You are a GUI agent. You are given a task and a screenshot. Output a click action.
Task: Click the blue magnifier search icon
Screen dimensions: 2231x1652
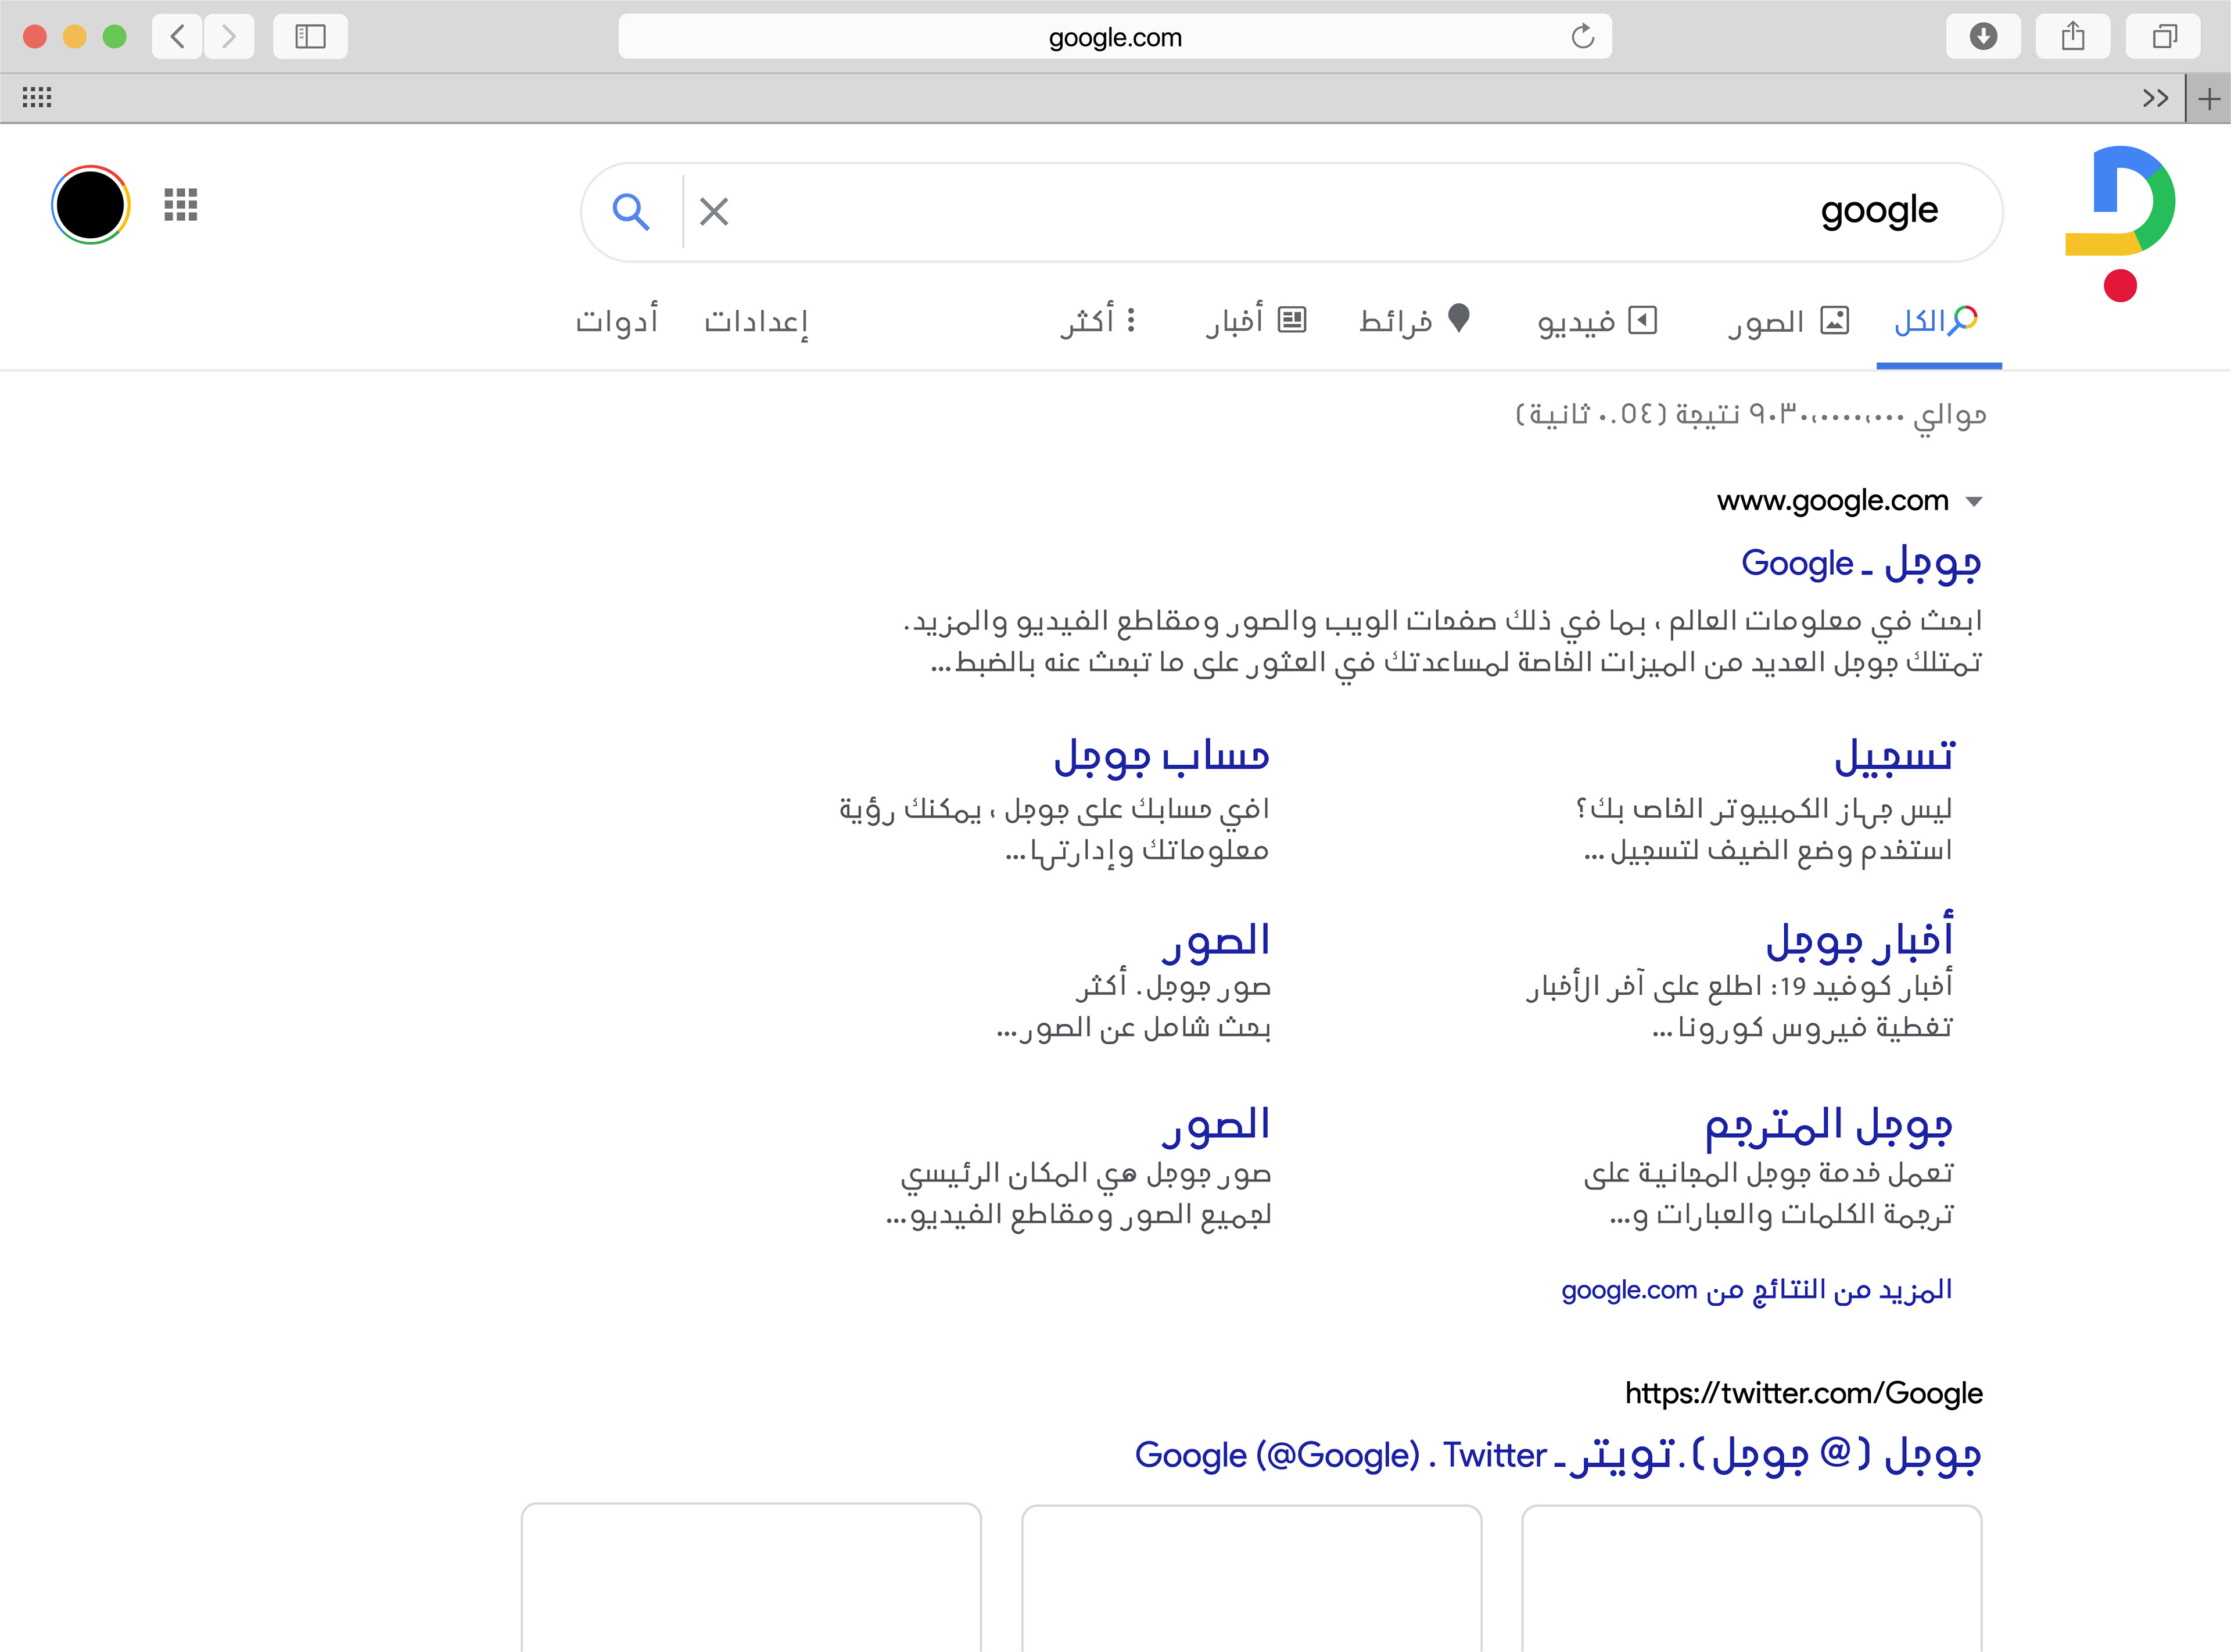(x=631, y=212)
